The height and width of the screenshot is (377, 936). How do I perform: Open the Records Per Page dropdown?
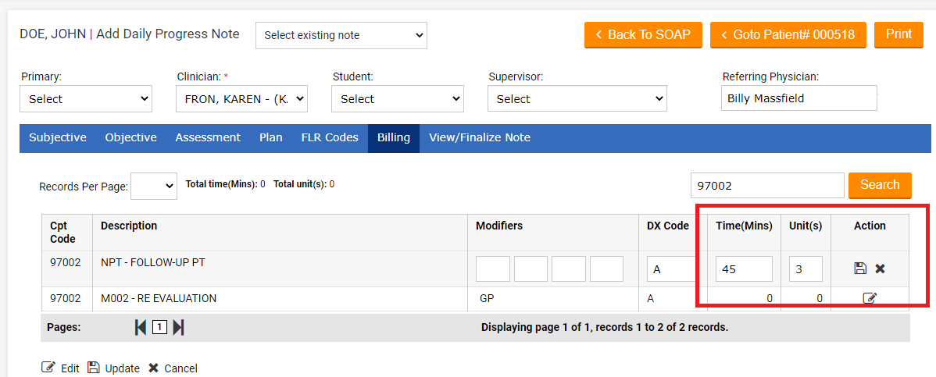[154, 186]
